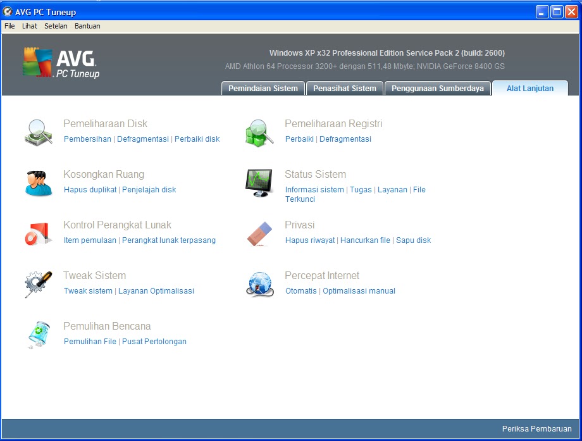The width and height of the screenshot is (582, 441).
Task: Click the Pemulihan Bencana recycle bin icon
Action: (x=39, y=335)
